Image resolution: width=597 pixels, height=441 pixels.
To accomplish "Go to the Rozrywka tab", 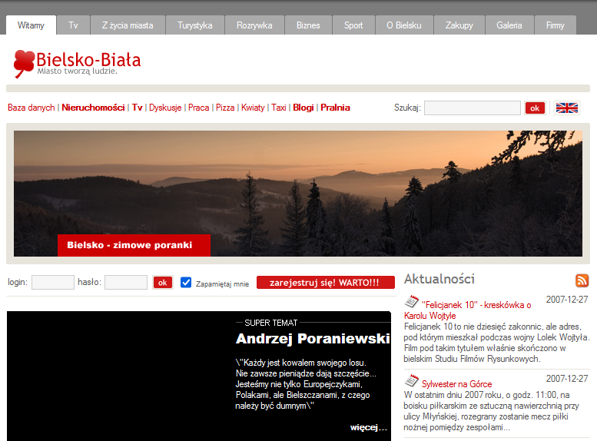I will coord(254,25).
